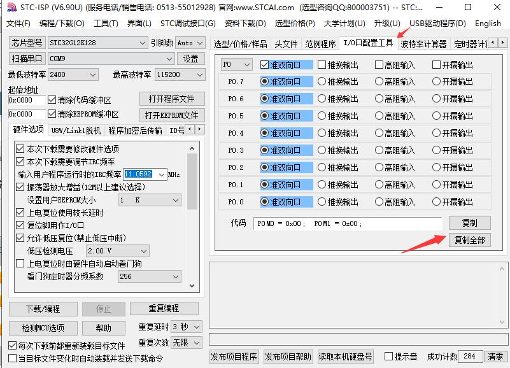Click hardware options list scroll-up arrow
Image resolution: width=510 pixels, height=368 pixels.
(192, 149)
